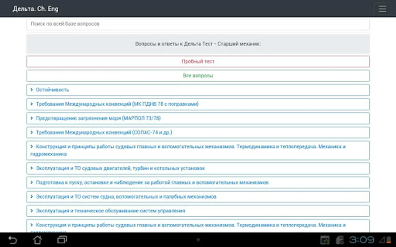Image resolution: width=396 pixels, height=247 pixels.
Task: Open the 'Все вопросы' button
Action: click(198, 76)
